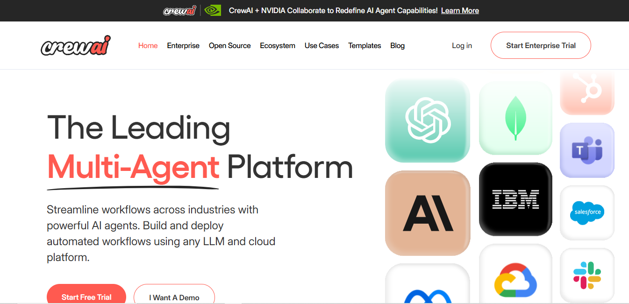Screen dimensions: 629x304
Task: Click the small CrewAI logo in the top banner
Action: pyautogui.click(x=179, y=10)
